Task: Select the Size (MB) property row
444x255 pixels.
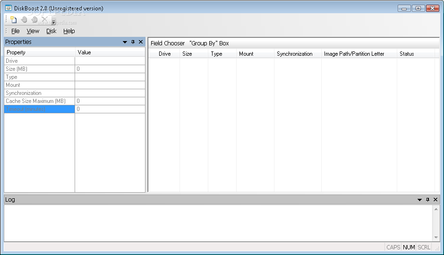Action: [40, 69]
